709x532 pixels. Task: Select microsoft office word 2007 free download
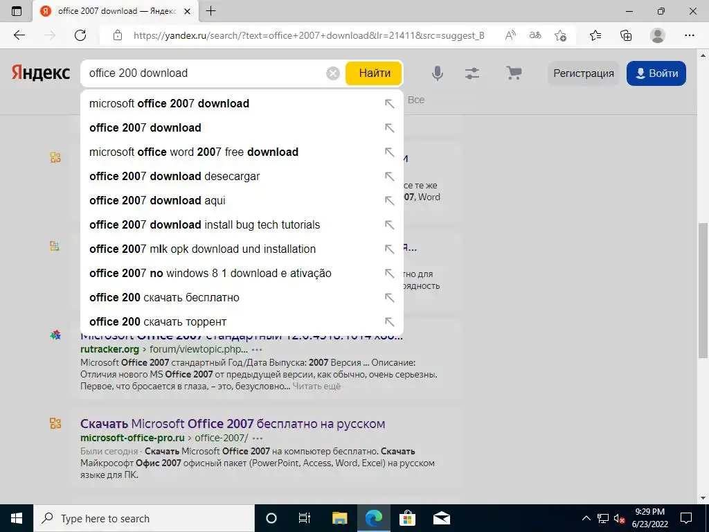pyautogui.click(x=242, y=152)
